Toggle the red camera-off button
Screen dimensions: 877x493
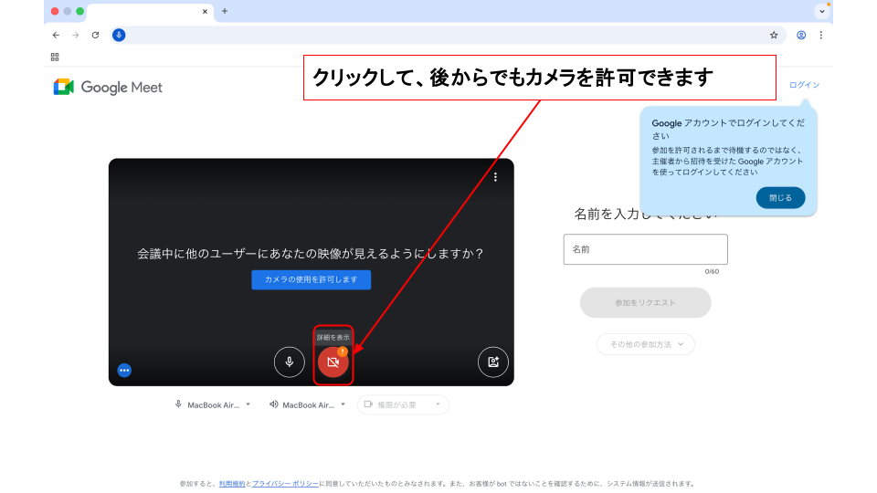click(333, 362)
